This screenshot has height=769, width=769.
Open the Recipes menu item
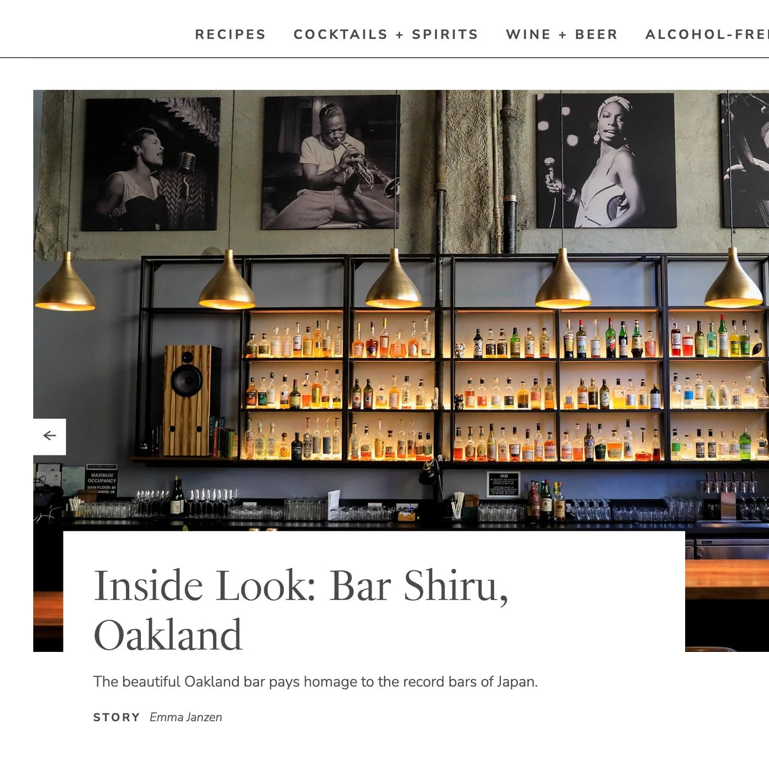click(230, 34)
